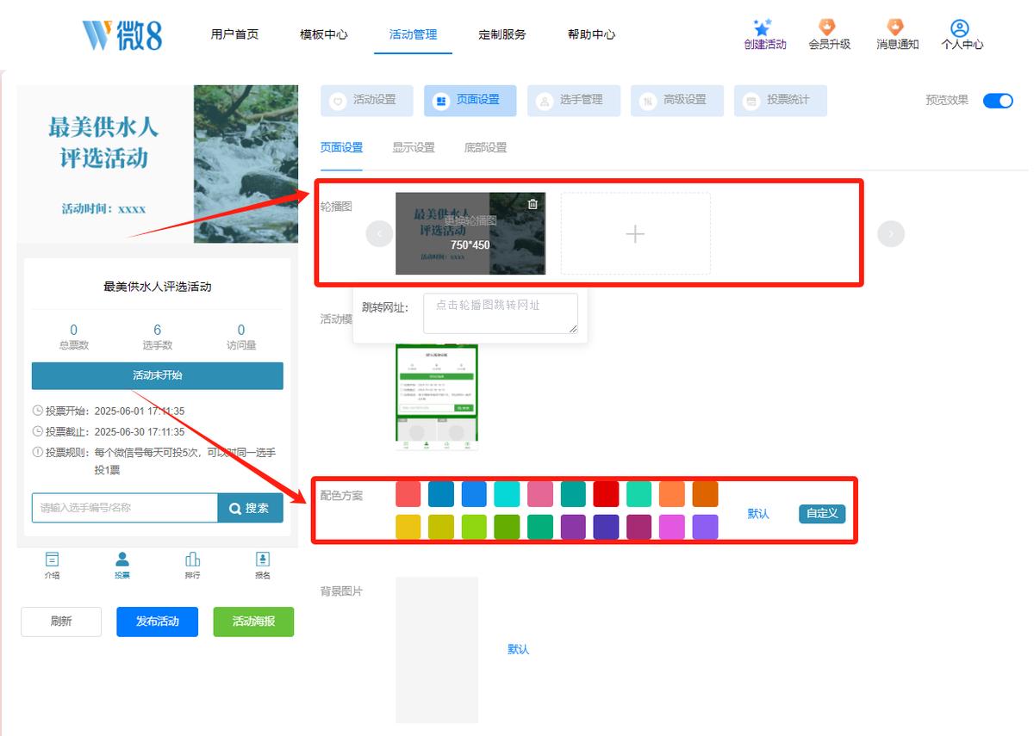Open 模板中心 menu
The height and width of the screenshot is (736, 1034).
[324, 34]
